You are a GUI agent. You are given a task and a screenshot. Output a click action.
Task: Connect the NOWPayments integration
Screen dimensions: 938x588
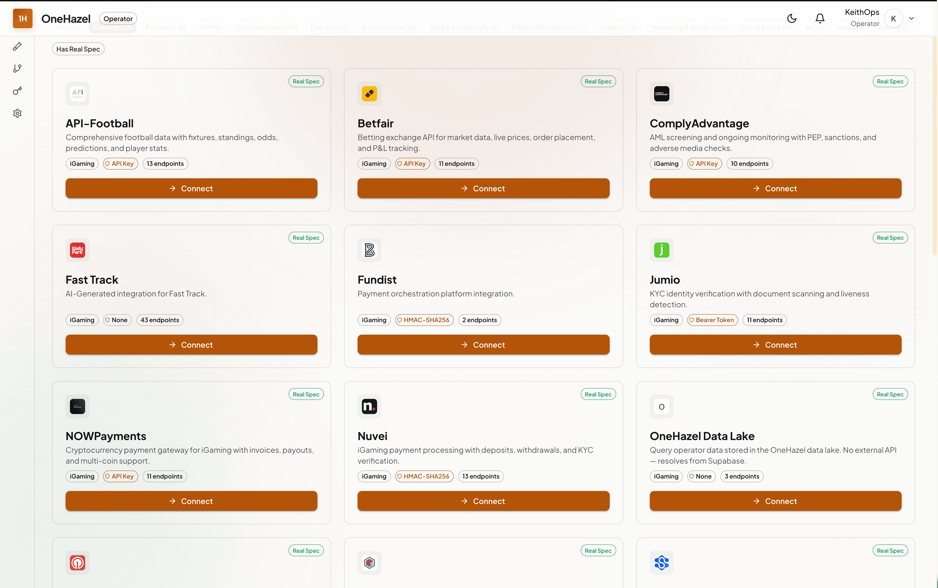(x=191, y=501)
